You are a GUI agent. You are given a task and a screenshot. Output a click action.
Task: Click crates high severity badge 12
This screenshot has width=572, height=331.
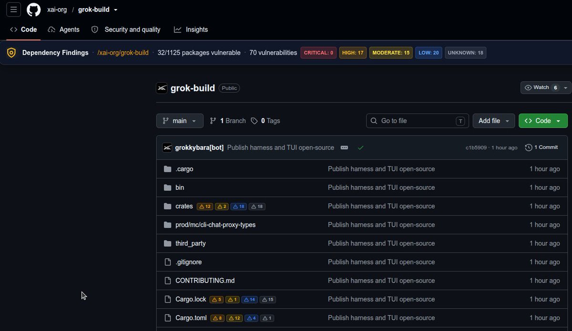205,206
